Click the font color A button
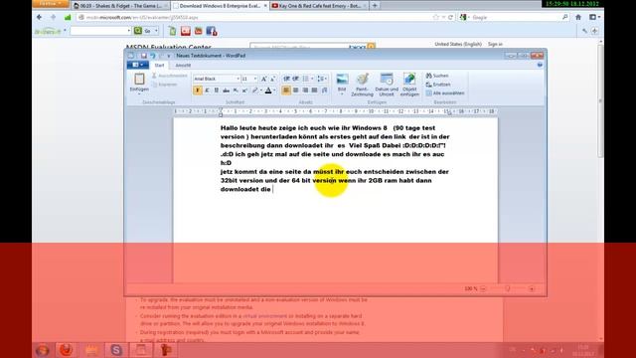The width and height of the screenshot is (636, 358). coord(268,90)
